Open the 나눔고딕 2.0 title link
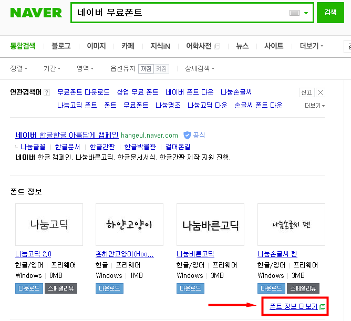This screenshot has height=321, width=351. click(x=33, y=254)
